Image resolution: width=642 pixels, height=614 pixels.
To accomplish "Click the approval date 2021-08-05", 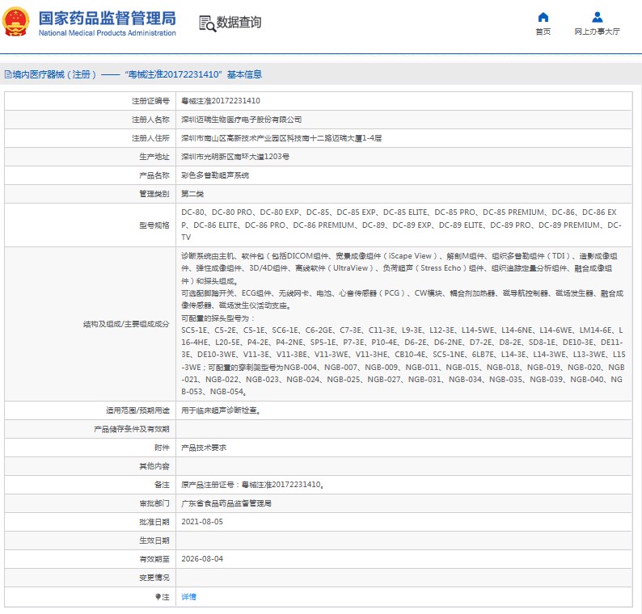I will coord(202,522).
